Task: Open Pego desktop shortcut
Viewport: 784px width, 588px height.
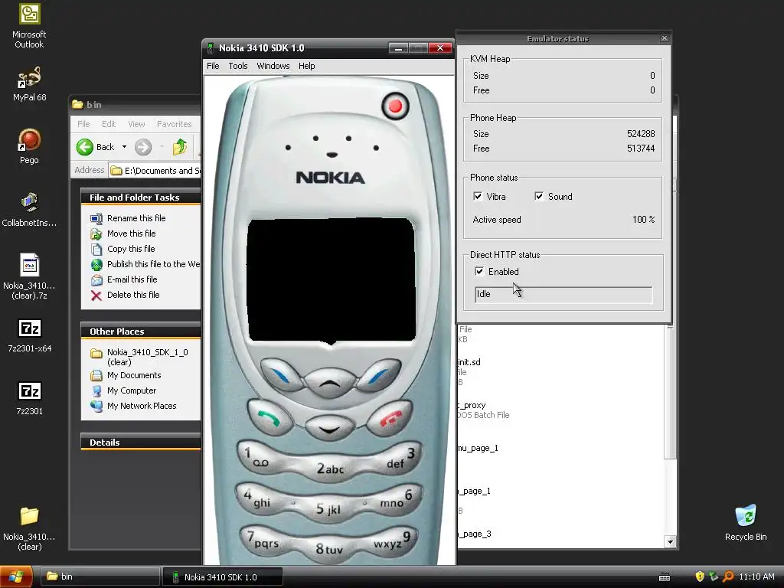Action: [x=29, y=146]
